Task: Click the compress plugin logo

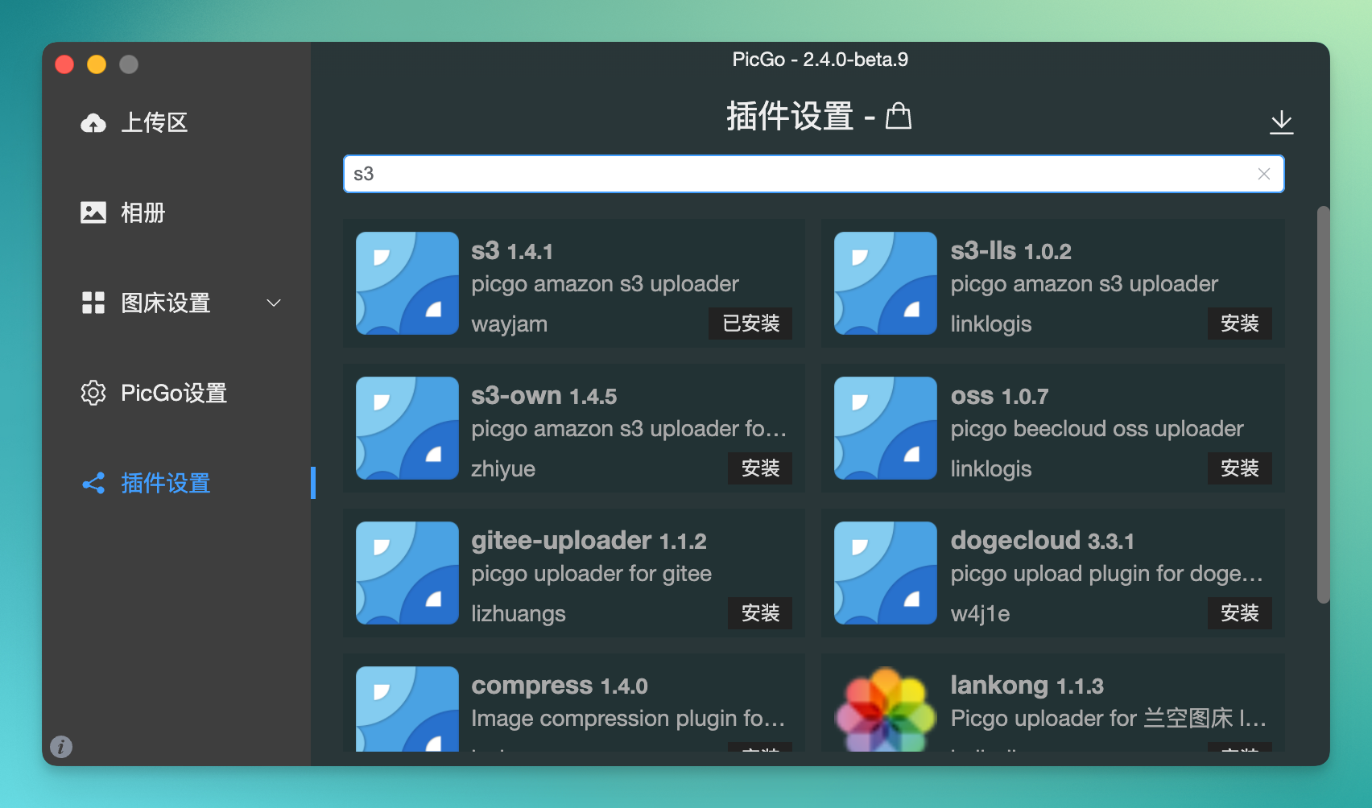Action: point(407,709)
